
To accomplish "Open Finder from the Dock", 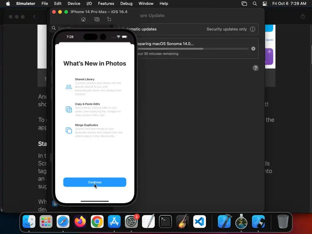I will click(29, 222).
